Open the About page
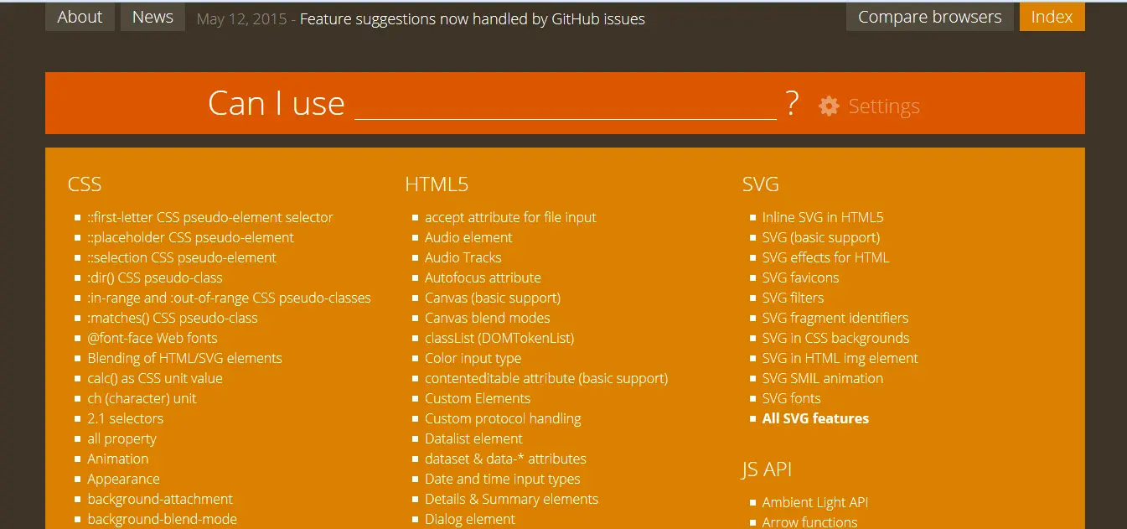The image size is (1127, 529). pyautogui.click(x=80, y=17)
